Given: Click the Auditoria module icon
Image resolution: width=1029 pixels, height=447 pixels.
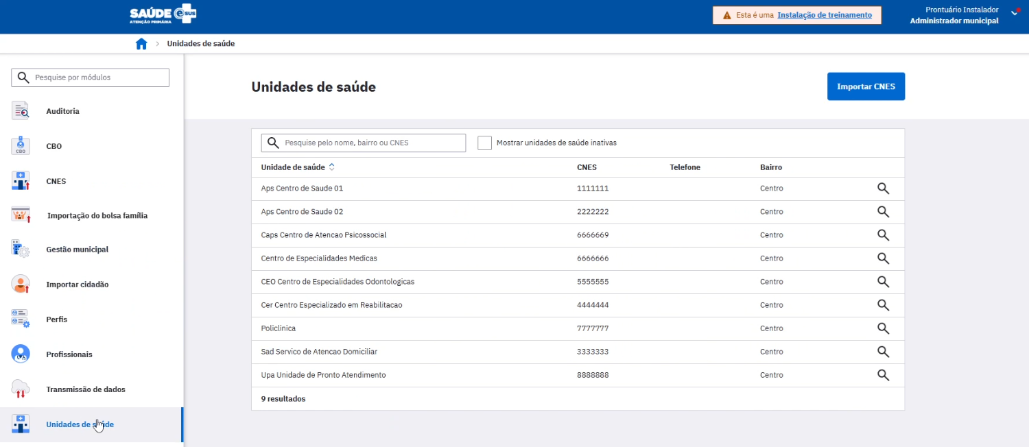Looking at the screenshot, I should (x=21, y=110).
